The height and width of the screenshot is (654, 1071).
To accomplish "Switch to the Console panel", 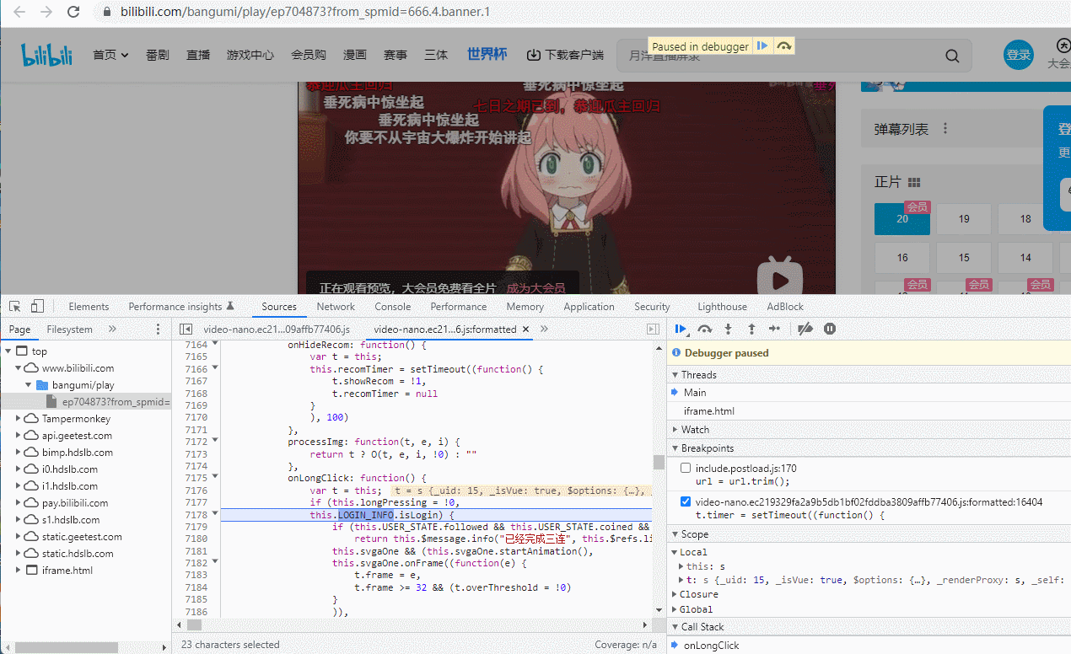I will tap(393, 307).
